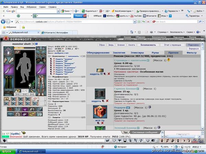
Task: Collapse the Модификаторы section
Action: point(49,77)
